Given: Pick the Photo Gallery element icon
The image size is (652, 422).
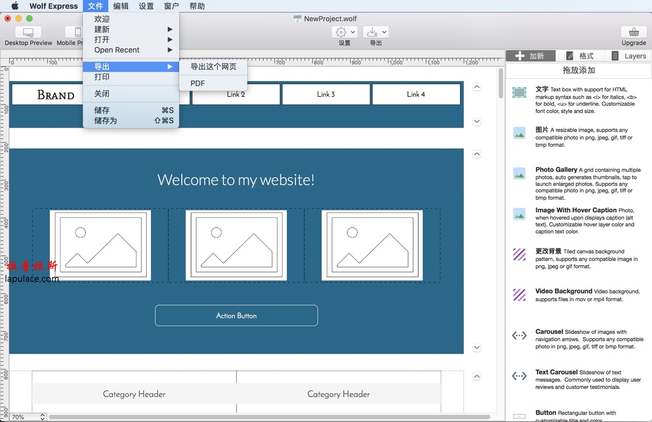Looking at the screenshot, I should 519,173.
